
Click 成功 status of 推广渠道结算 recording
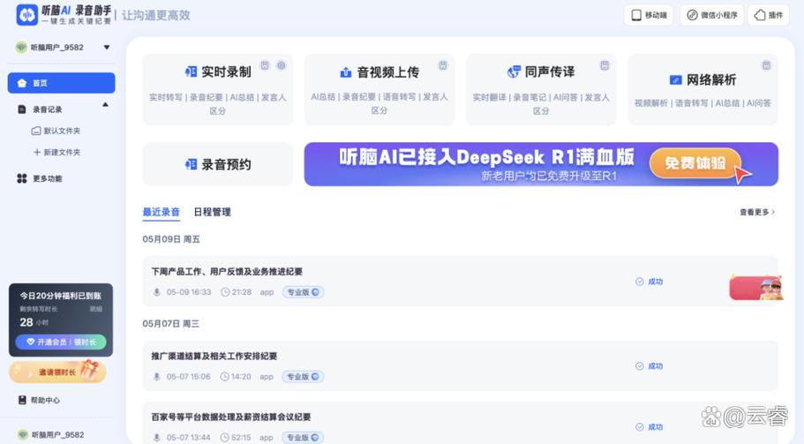[x=650, y=366]
